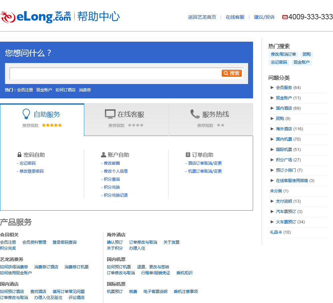Open 退票、更改与签转 link
333x303 pixels.
[153, 267]
